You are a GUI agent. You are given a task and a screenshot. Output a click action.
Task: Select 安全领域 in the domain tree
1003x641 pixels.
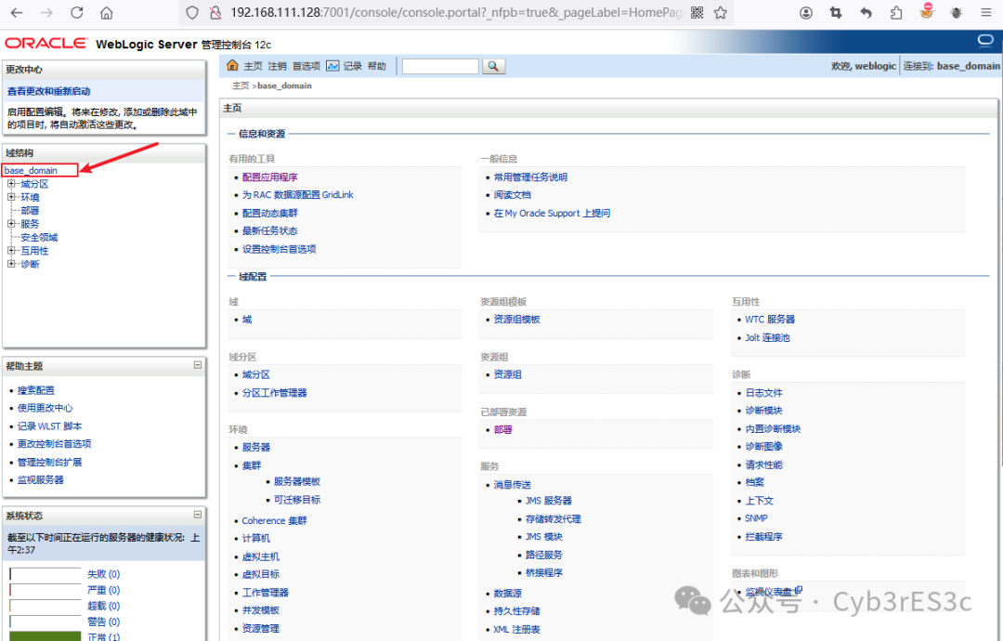[x=39, y=237]
